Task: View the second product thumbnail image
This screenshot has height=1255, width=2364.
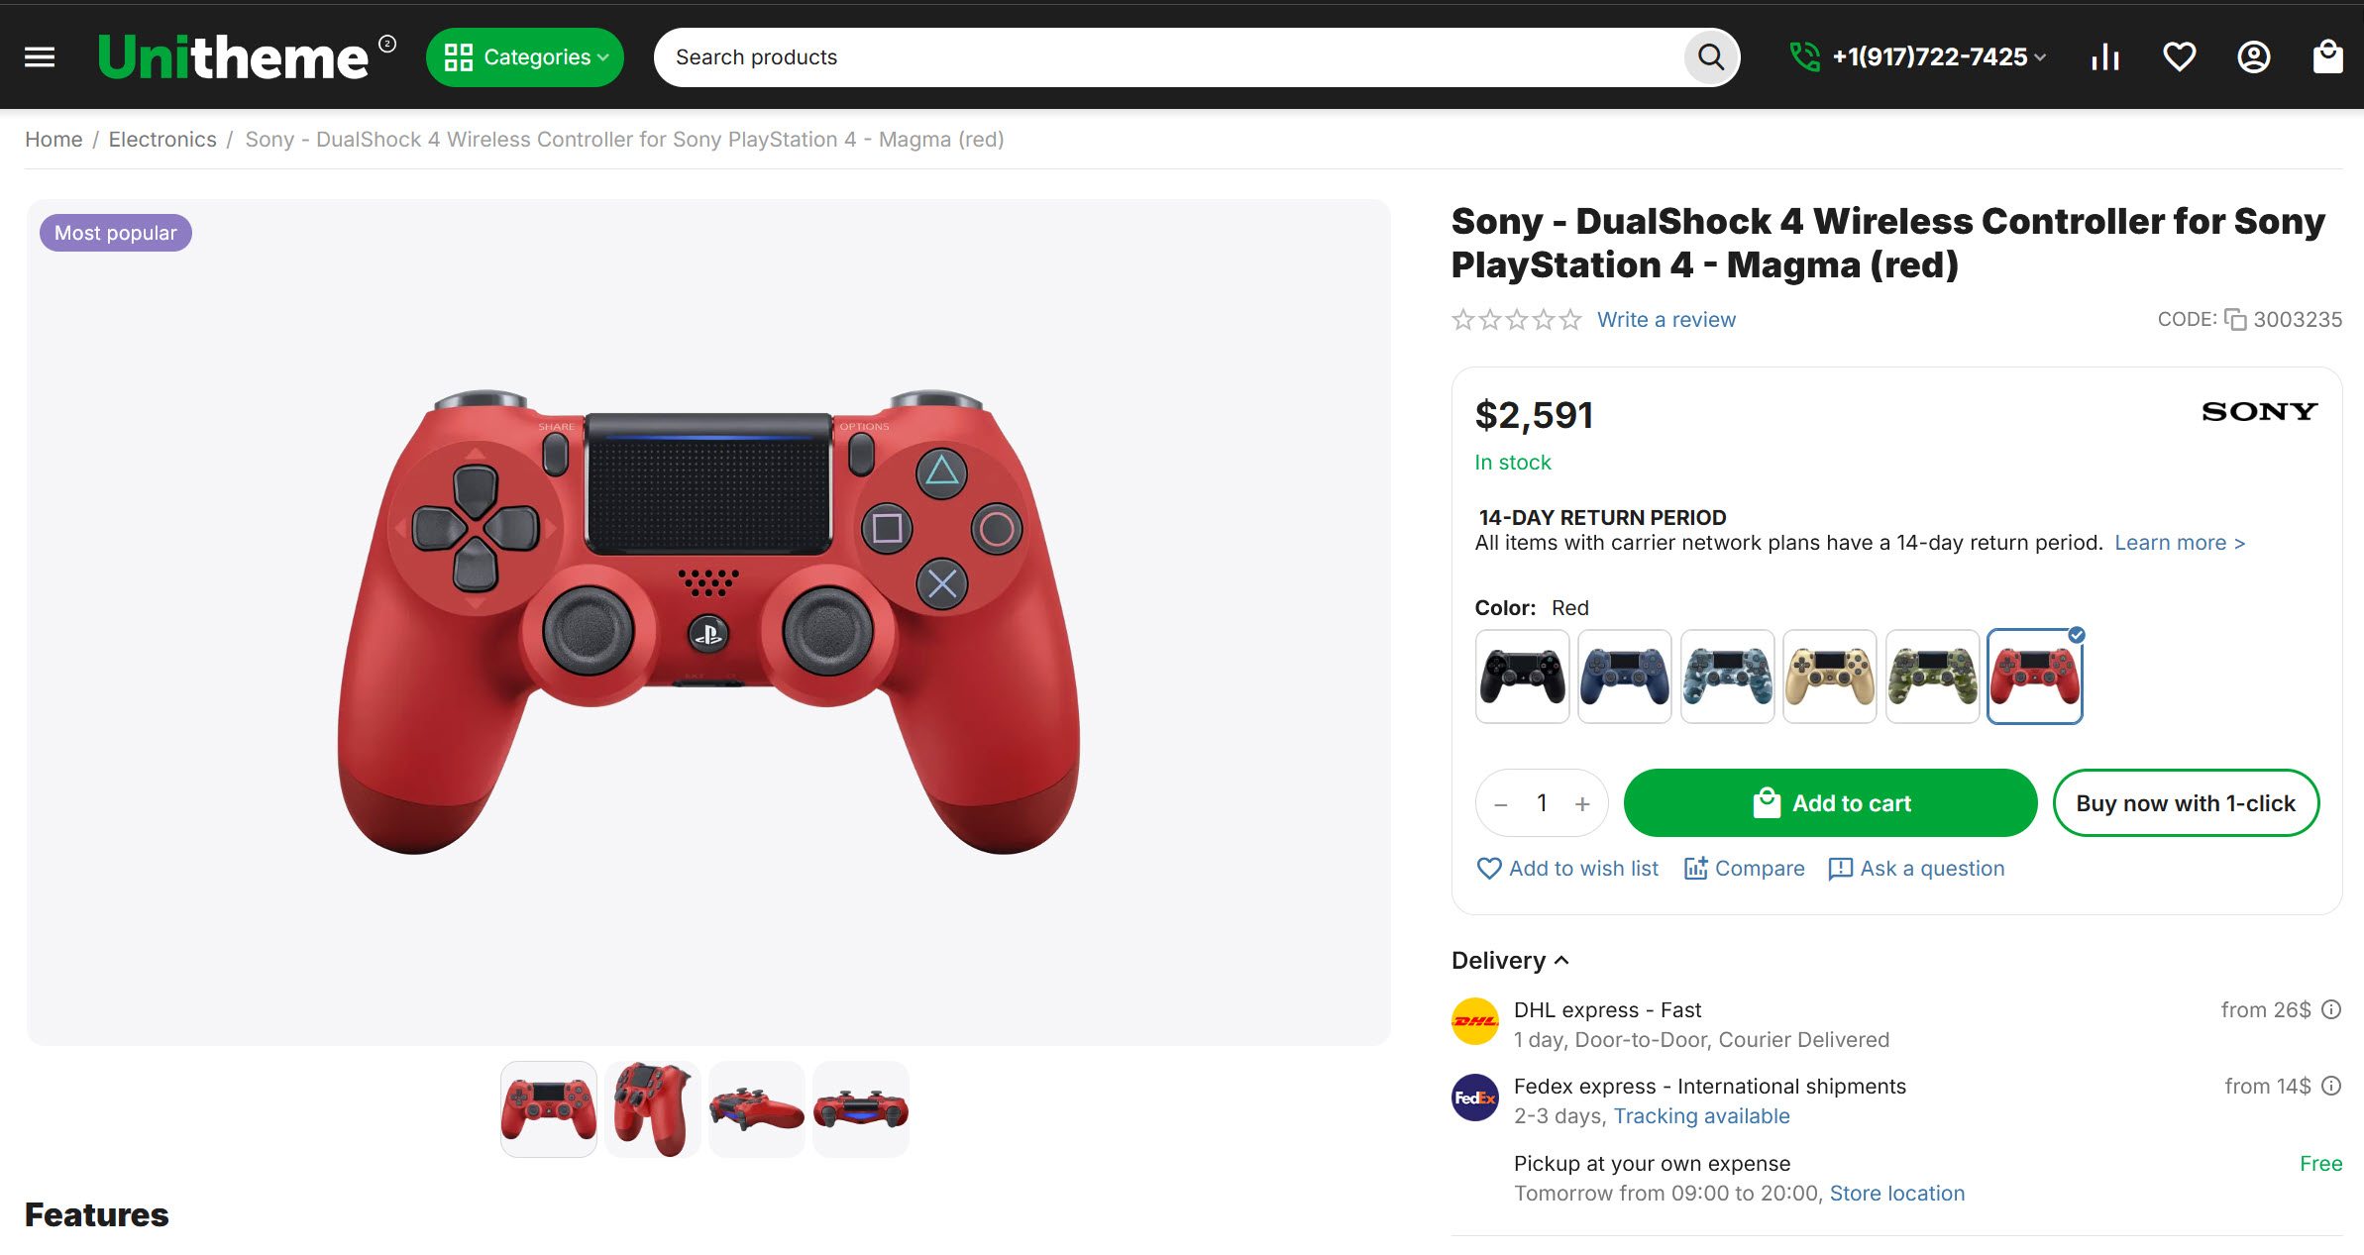Action: point(652,1108)
